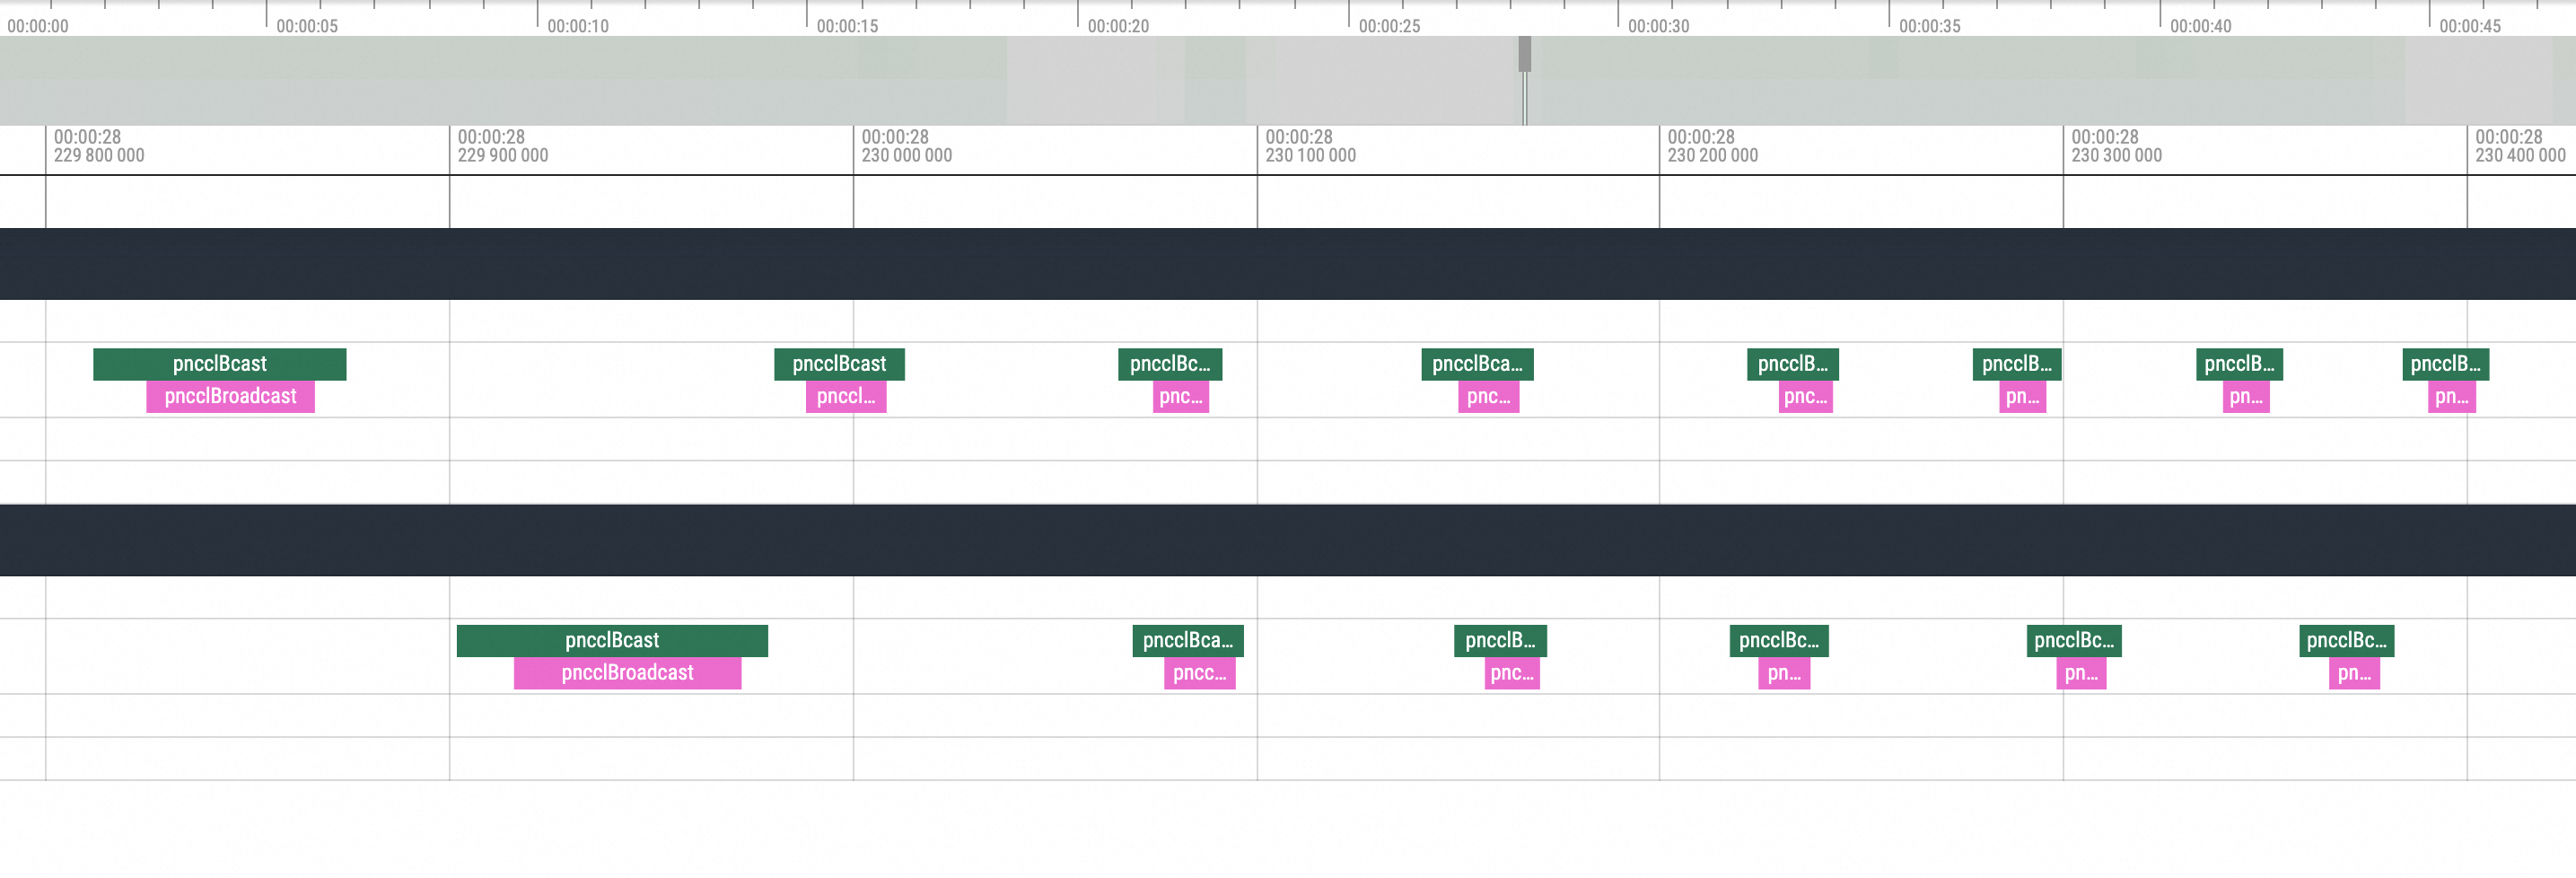Select second pncclBcast slice in upper track
Viewport: 2576px width, 878px height.
pyautogui.click(x=838, y=364)
